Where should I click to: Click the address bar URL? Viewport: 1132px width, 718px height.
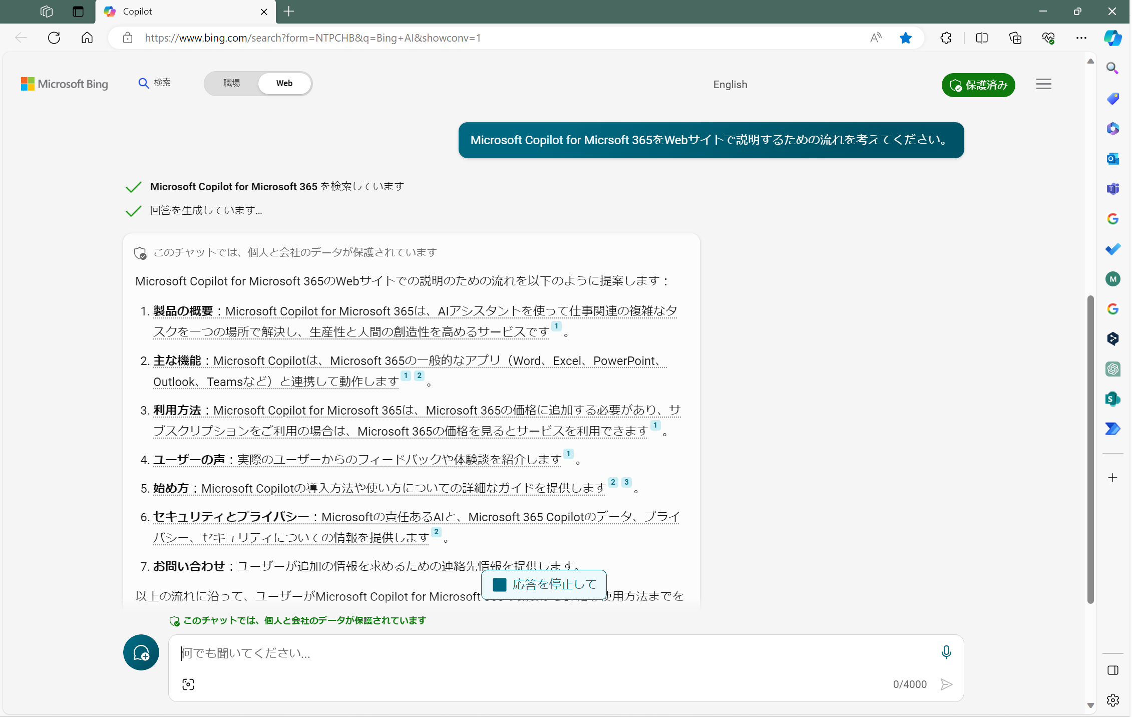[x=313, y=38]
